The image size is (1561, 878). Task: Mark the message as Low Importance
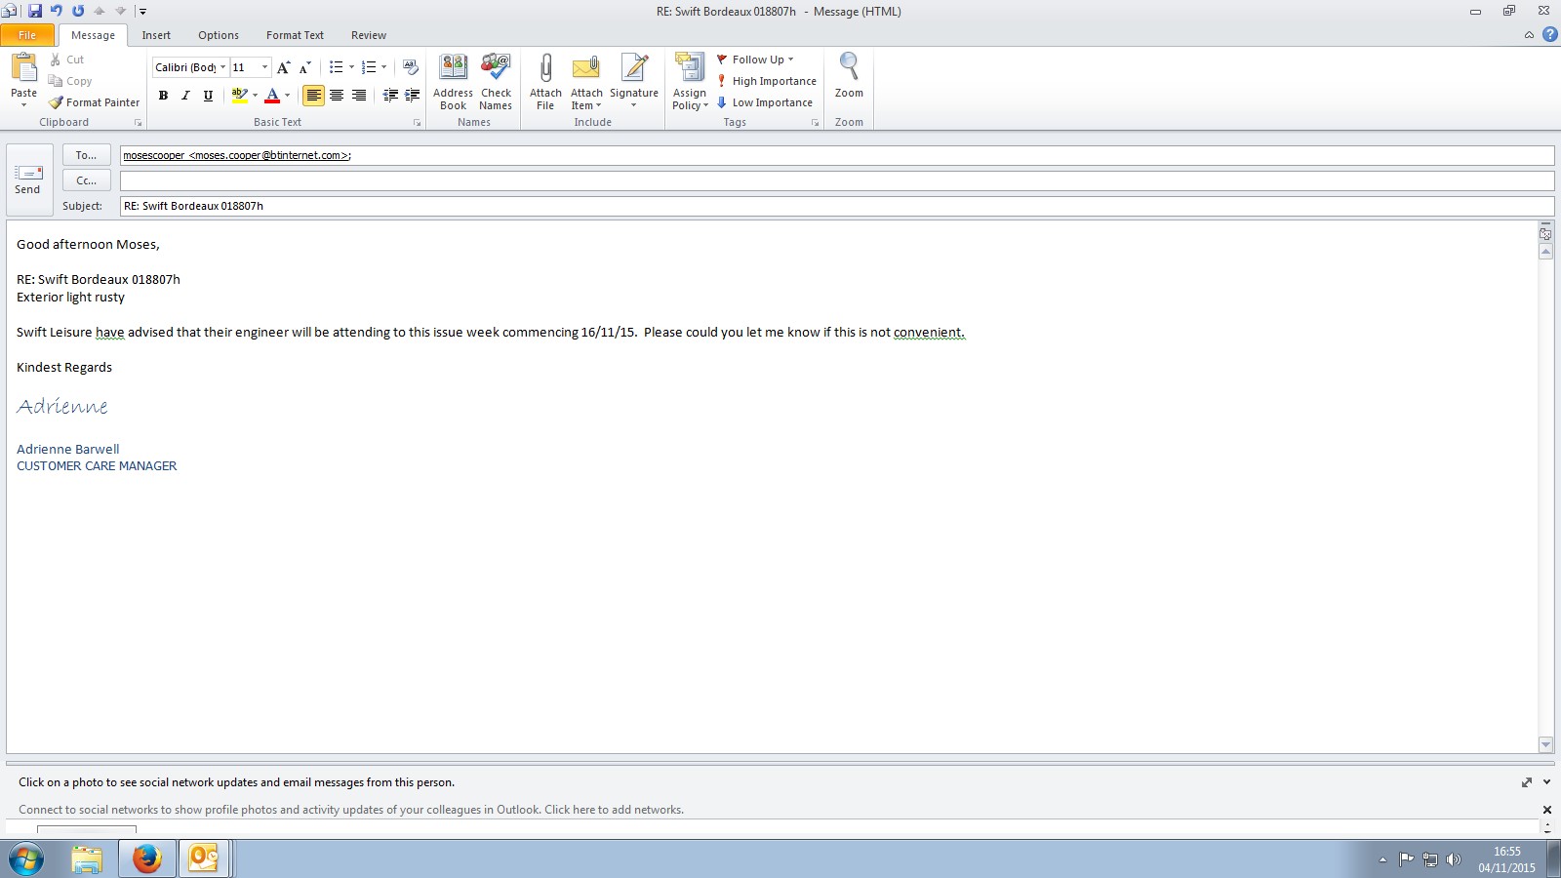(x=765, y=102)
